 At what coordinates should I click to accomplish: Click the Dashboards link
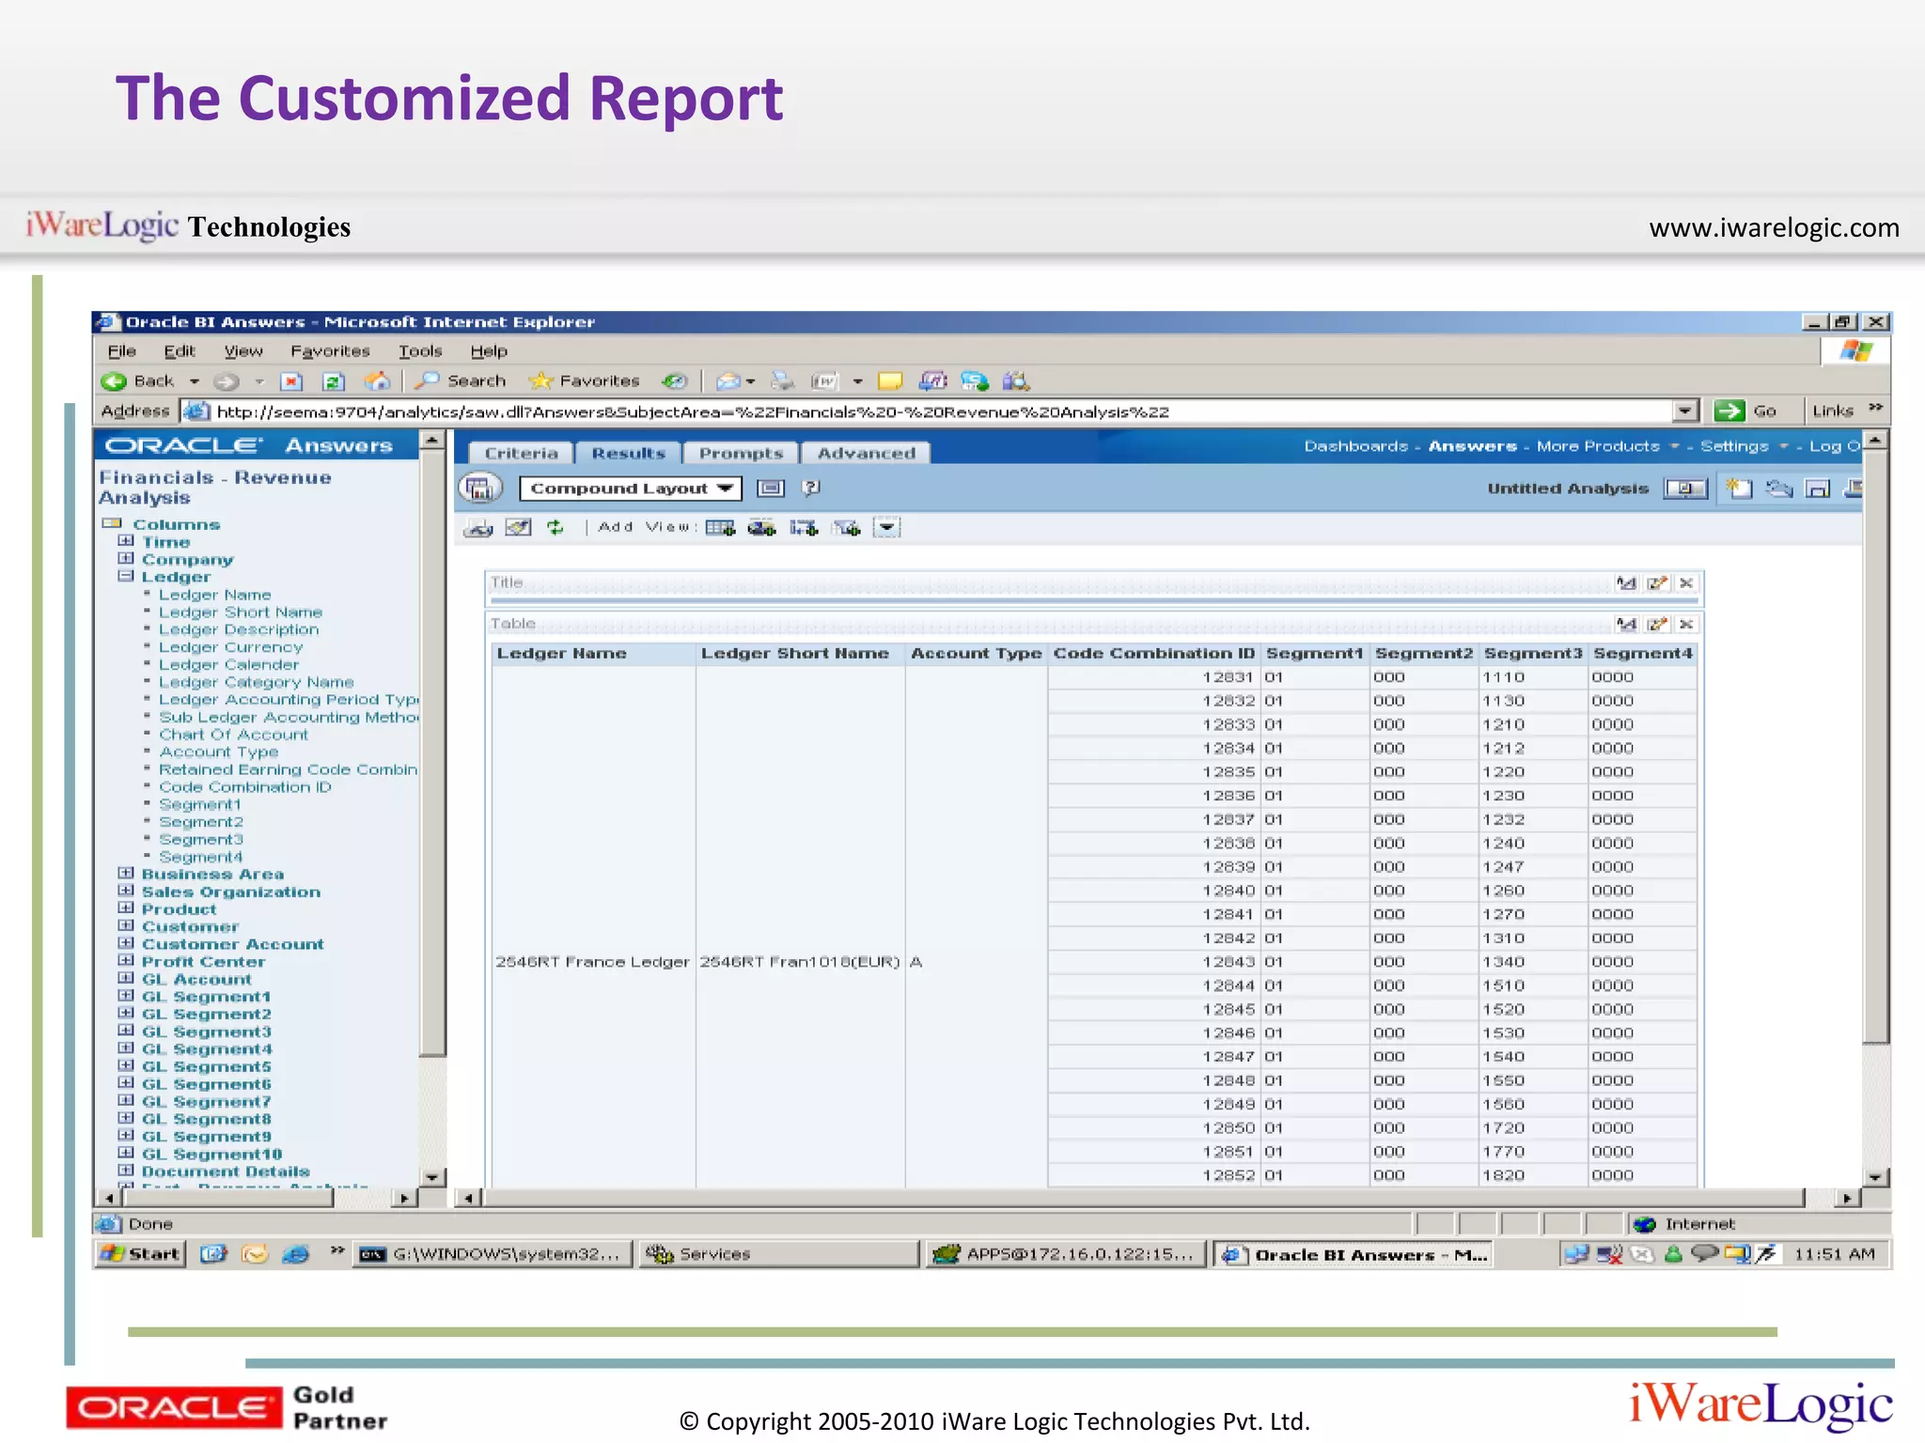[1355, 446]
